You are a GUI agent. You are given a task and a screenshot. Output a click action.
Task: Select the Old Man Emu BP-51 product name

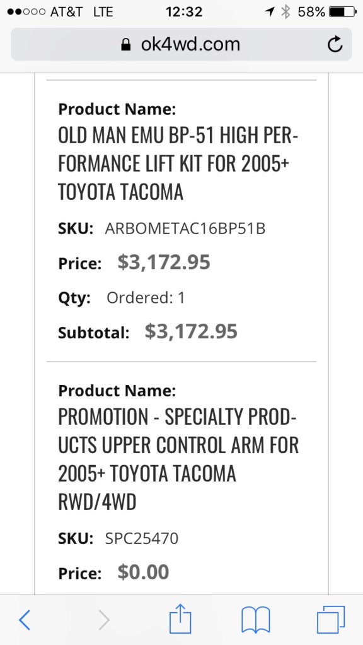[x=178, y=163]
